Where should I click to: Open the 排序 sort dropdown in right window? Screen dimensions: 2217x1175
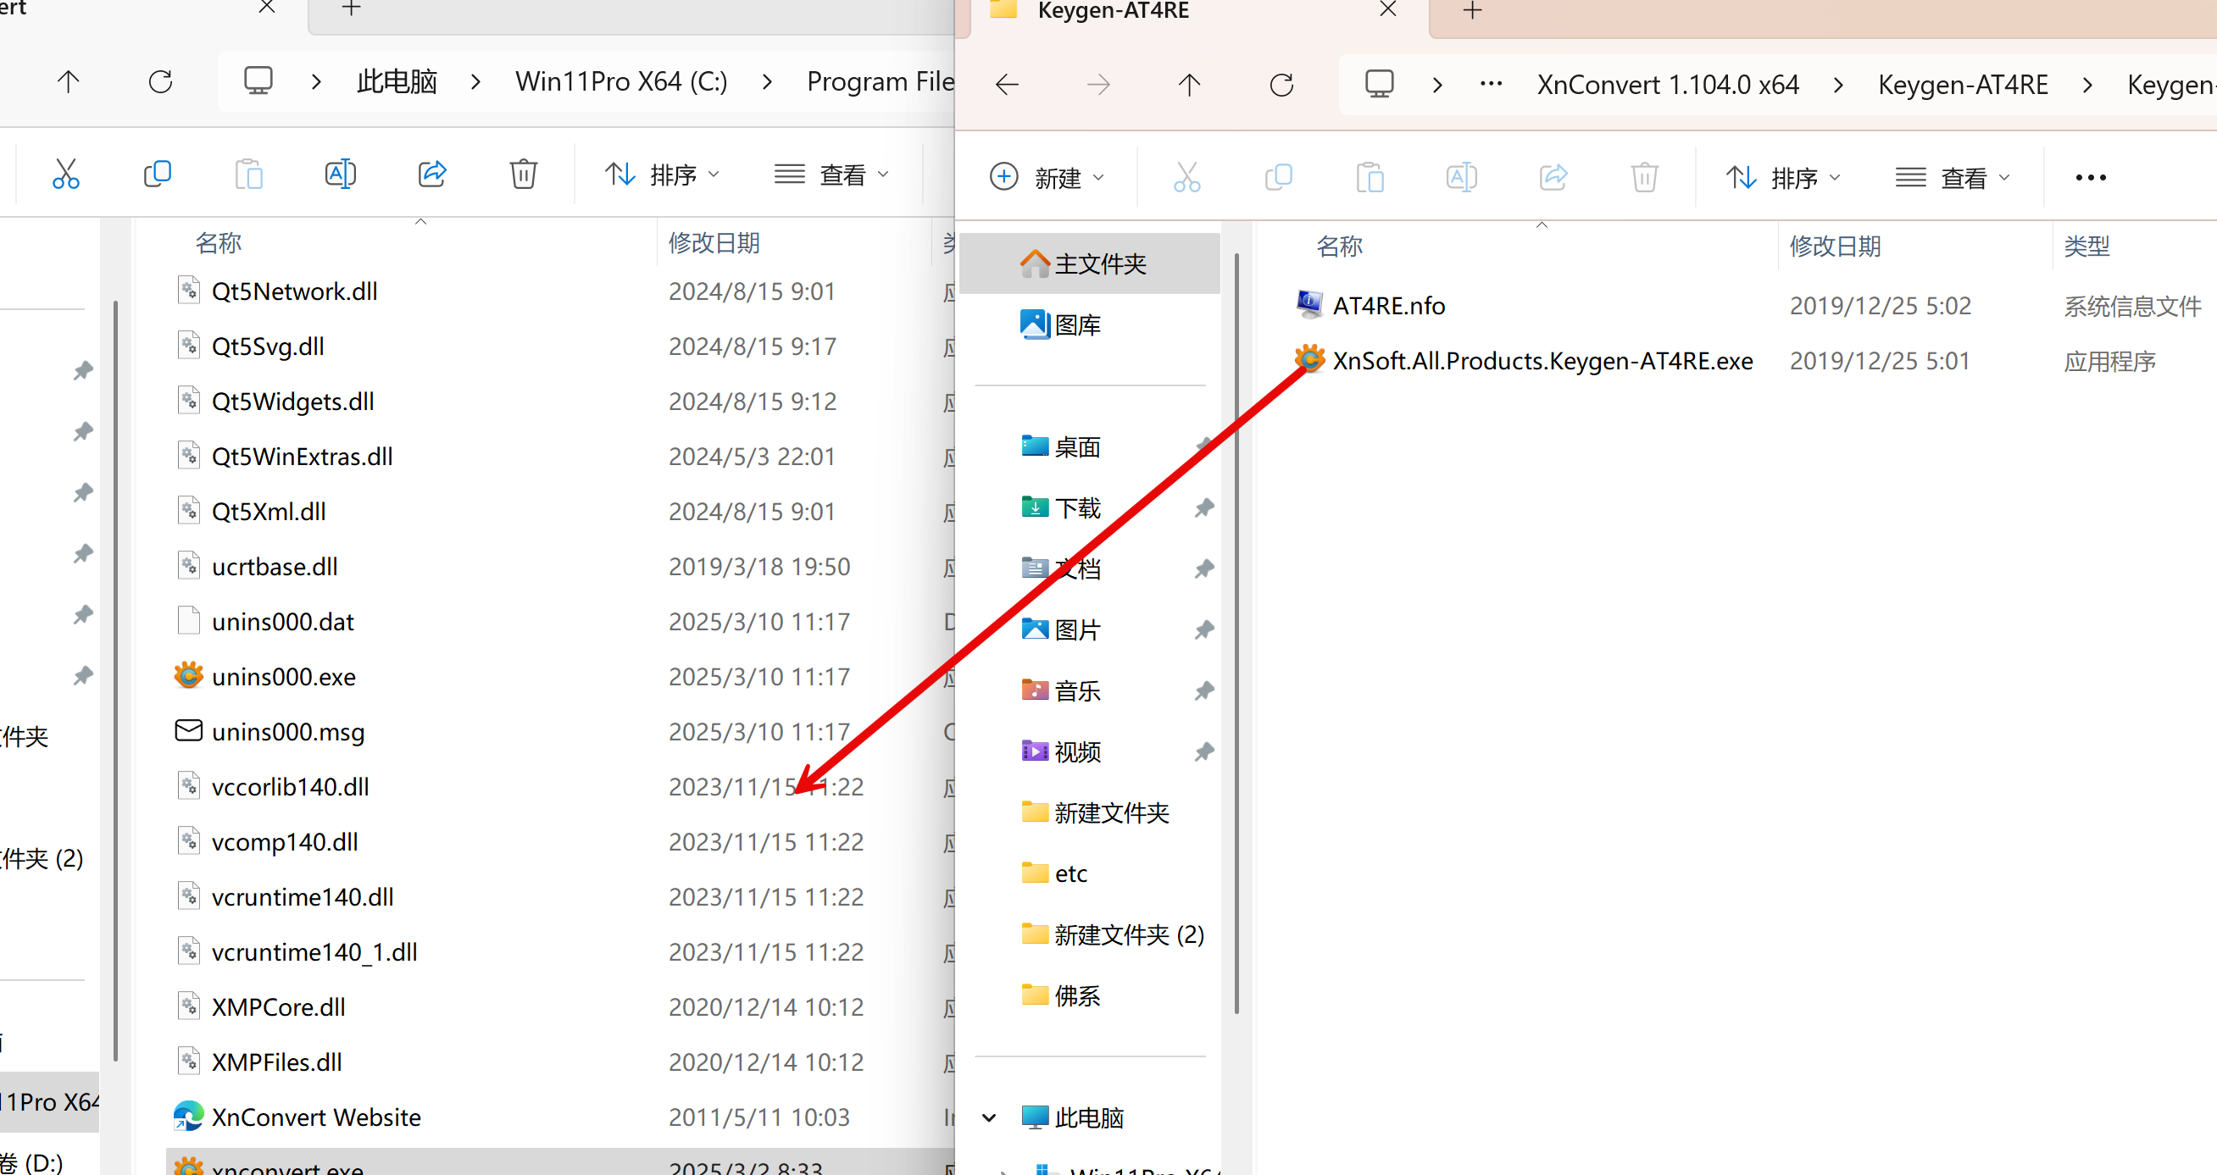1782,178
